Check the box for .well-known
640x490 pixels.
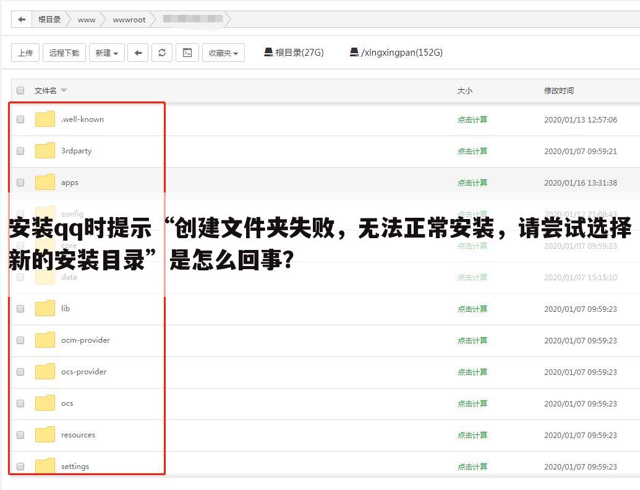(20, 119)
